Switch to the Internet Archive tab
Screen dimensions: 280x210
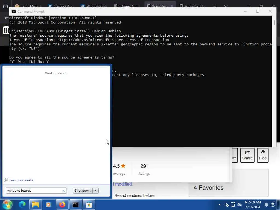(x=127, y=6)
